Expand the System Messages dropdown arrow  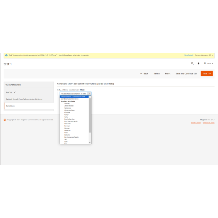coord(213,55)
